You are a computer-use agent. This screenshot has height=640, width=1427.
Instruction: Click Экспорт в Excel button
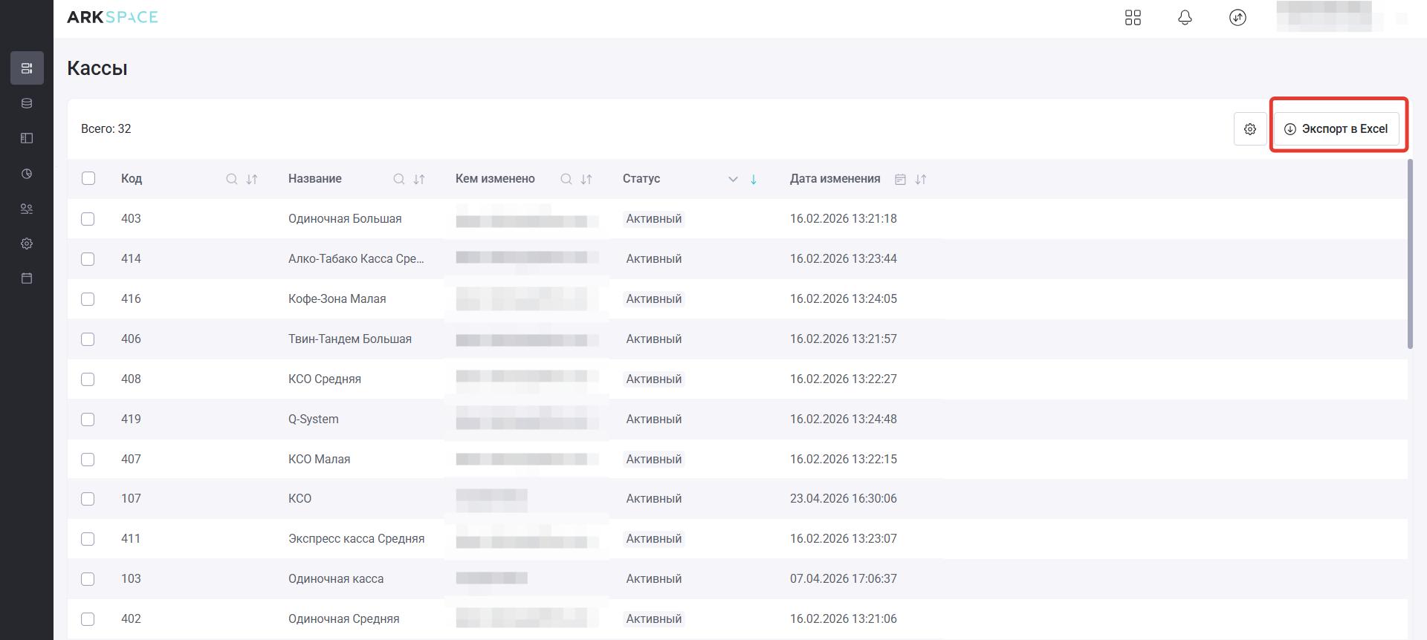click(1336, 129)
